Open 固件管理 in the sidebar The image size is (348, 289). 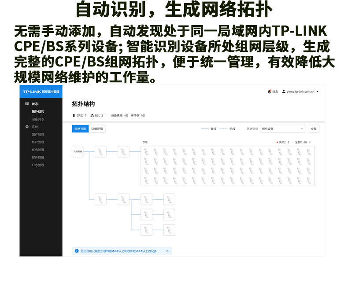tap(38, 134)
